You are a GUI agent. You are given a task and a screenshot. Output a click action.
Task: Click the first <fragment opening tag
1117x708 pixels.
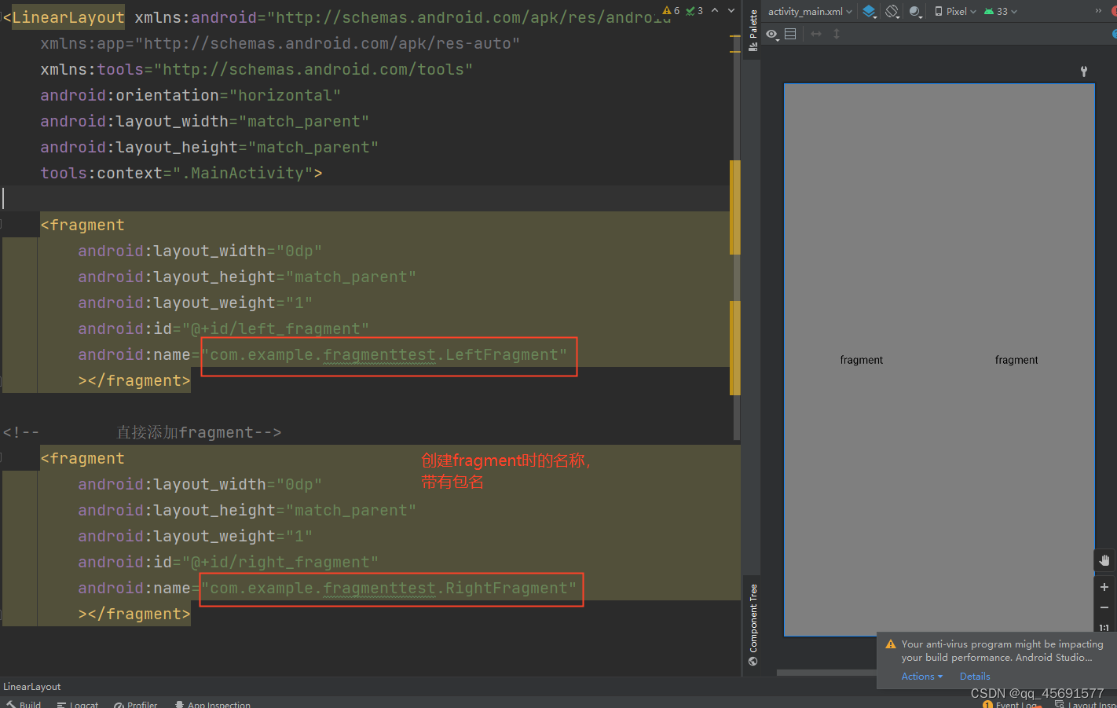click(x=82, y=226)
